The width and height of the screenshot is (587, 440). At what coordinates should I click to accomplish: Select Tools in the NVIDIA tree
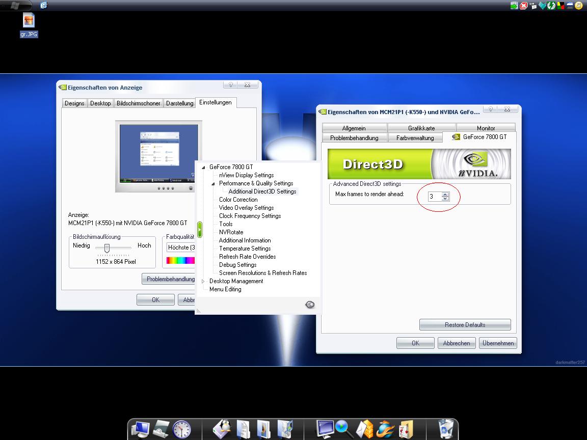coord(226,224)
